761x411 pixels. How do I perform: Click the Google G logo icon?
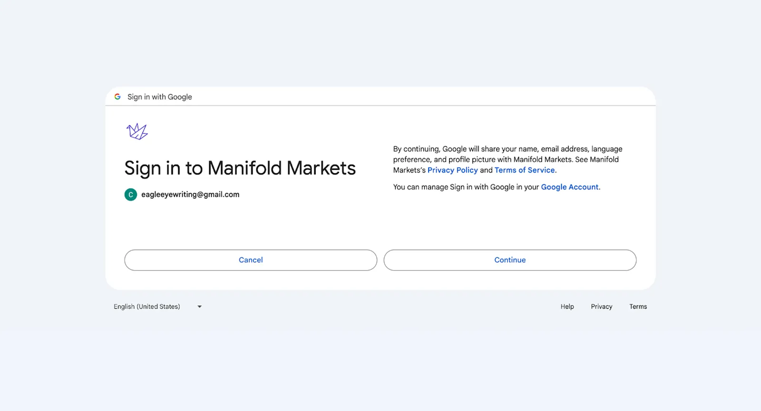117,96
